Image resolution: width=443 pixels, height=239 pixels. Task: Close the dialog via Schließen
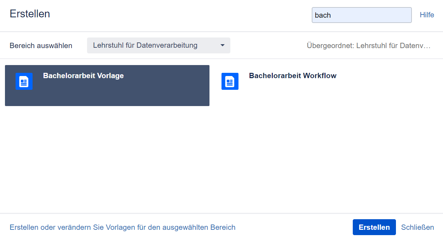(x=418, y=227)
